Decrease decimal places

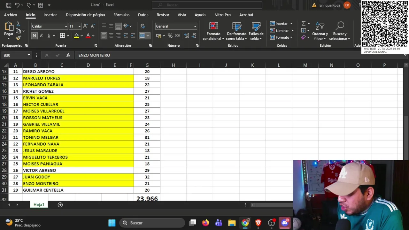click(194, 36)
